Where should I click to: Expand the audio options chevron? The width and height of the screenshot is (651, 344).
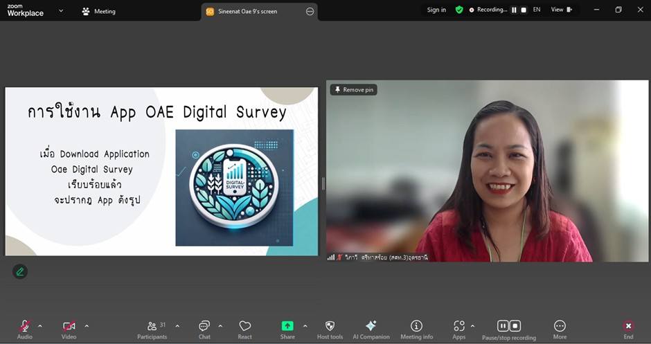click(x=40, y=326)
